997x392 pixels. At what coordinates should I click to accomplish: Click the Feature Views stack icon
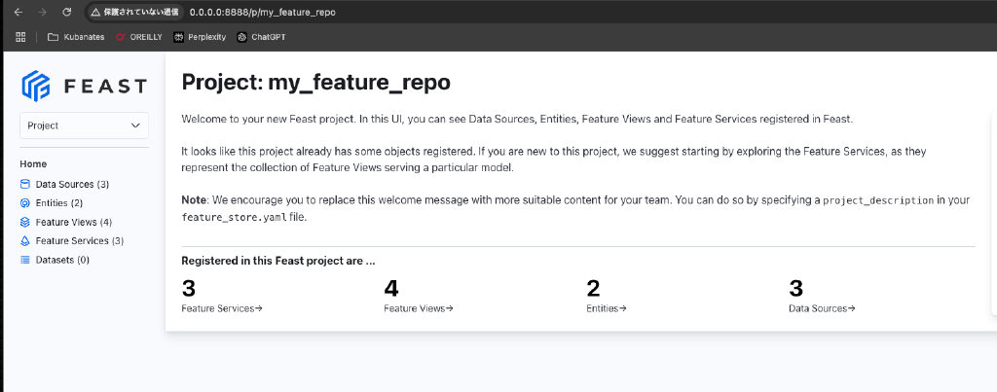25,222
